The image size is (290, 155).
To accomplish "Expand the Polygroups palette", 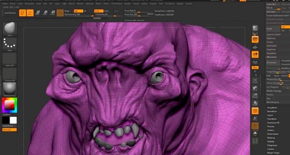I will coord(272,145).
